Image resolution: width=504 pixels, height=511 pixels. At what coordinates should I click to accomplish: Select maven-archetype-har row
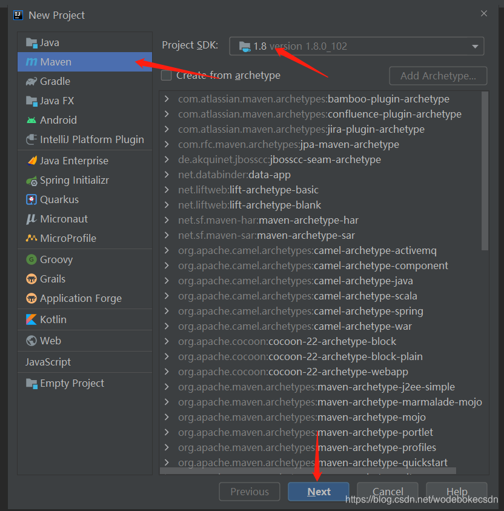tap(320, 220)
